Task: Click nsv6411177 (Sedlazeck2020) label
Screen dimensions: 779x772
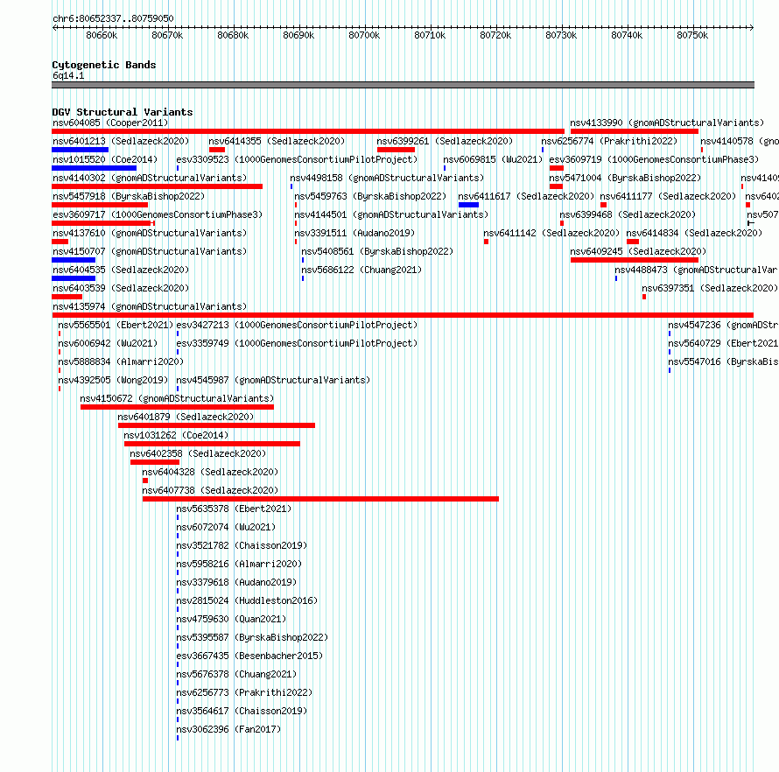Action: (x=668, y=196)
